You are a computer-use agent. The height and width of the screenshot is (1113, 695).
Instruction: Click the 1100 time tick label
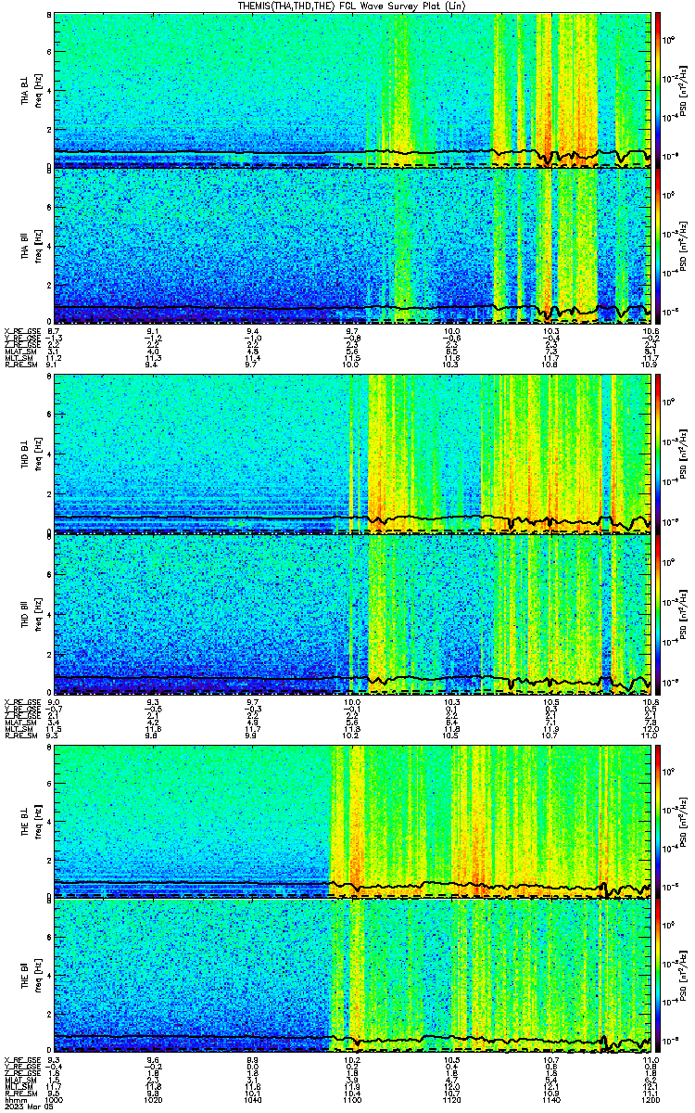coord(352,1099)
